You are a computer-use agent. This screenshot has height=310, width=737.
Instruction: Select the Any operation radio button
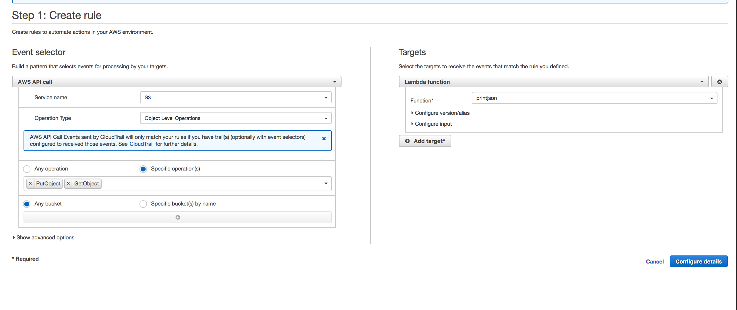coord(26,169)
